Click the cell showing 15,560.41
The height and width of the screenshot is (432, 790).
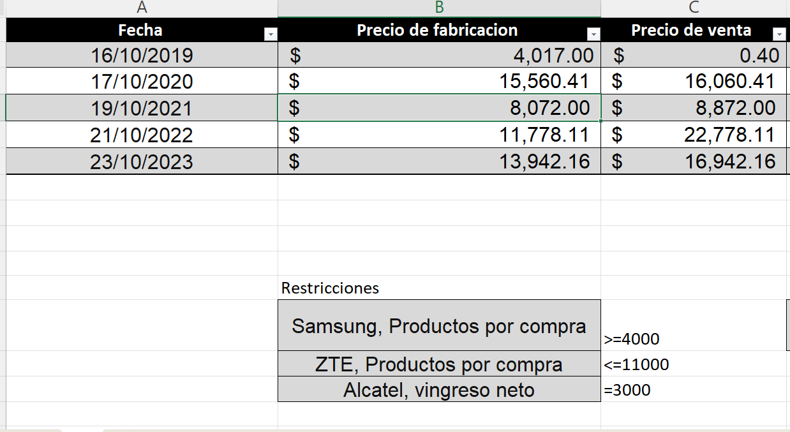(439, 82)
